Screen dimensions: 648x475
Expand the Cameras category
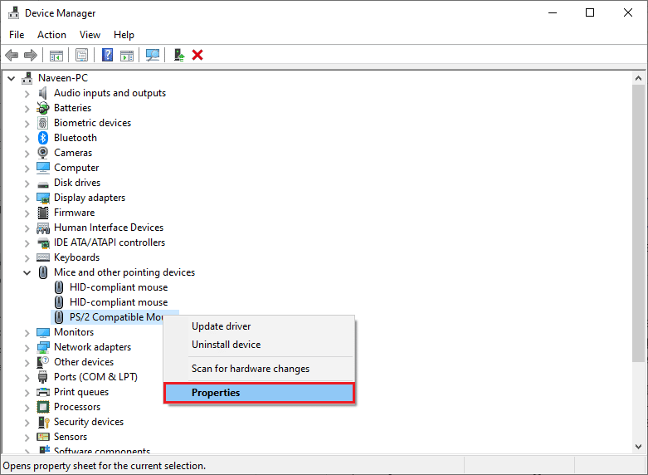tap(27, 153)
